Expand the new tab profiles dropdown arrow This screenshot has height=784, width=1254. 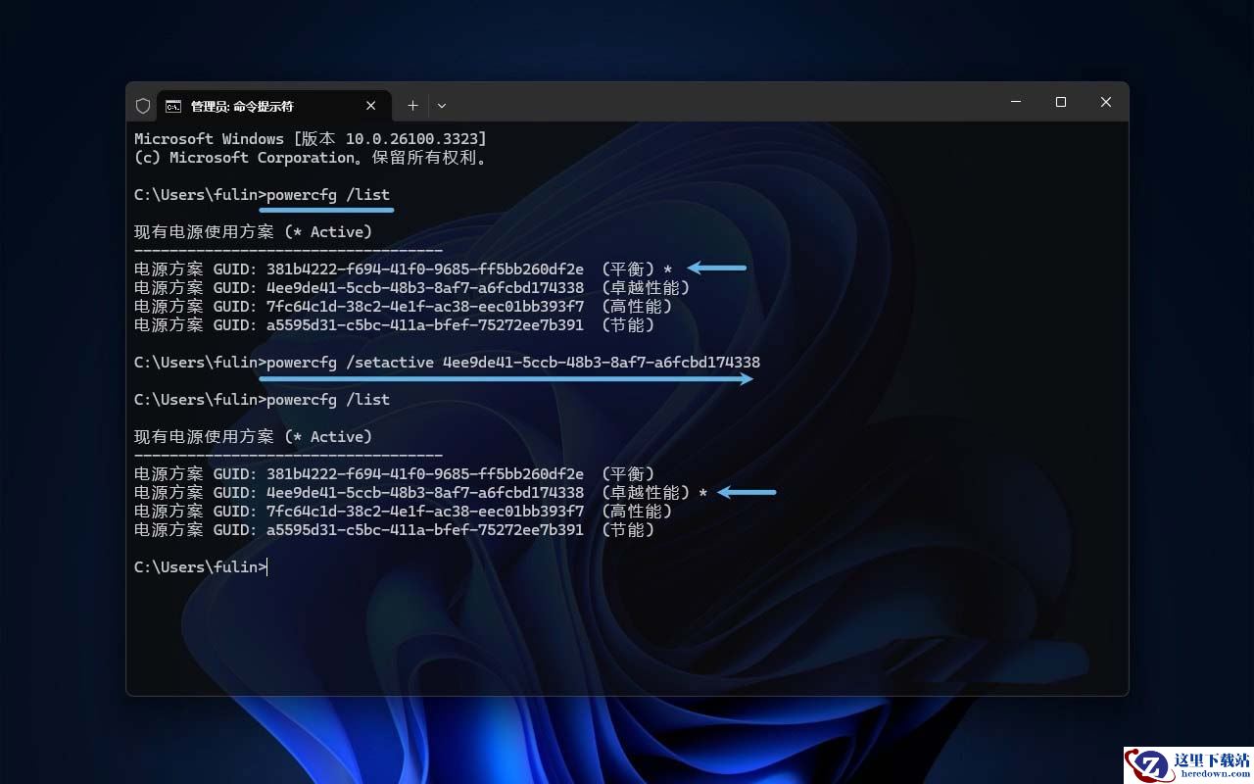tap(442, 106)
